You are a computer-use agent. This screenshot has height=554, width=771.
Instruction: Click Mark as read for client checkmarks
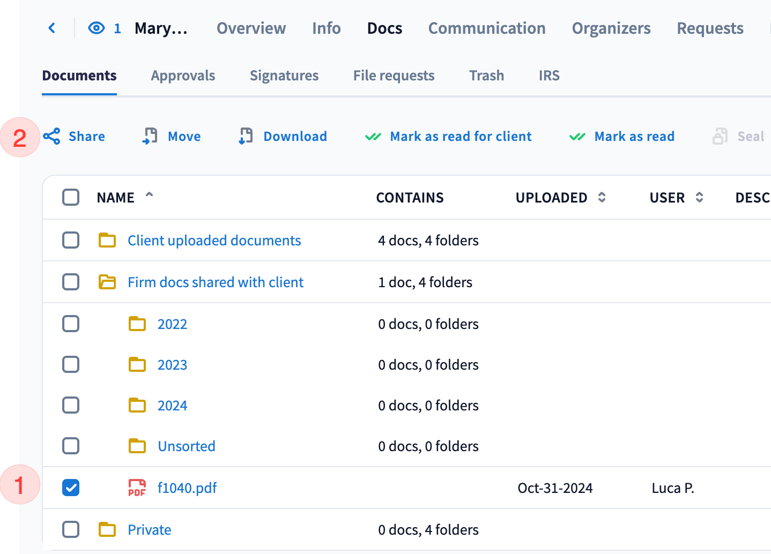click(373, 137)
